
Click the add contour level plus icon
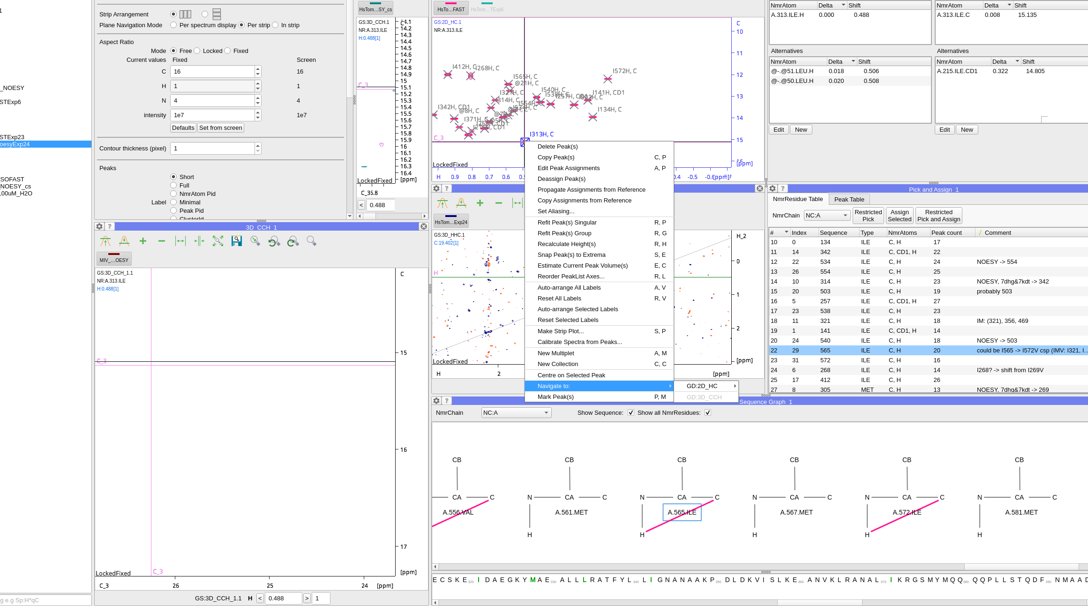[143, 241]
